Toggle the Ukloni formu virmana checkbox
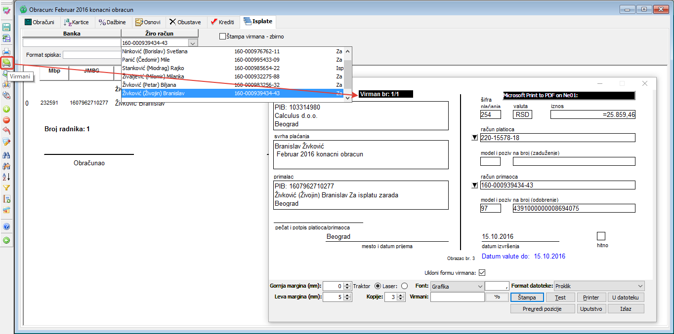Image resolution: width=674 pixels, height=334 pixels. coord(482,272)
